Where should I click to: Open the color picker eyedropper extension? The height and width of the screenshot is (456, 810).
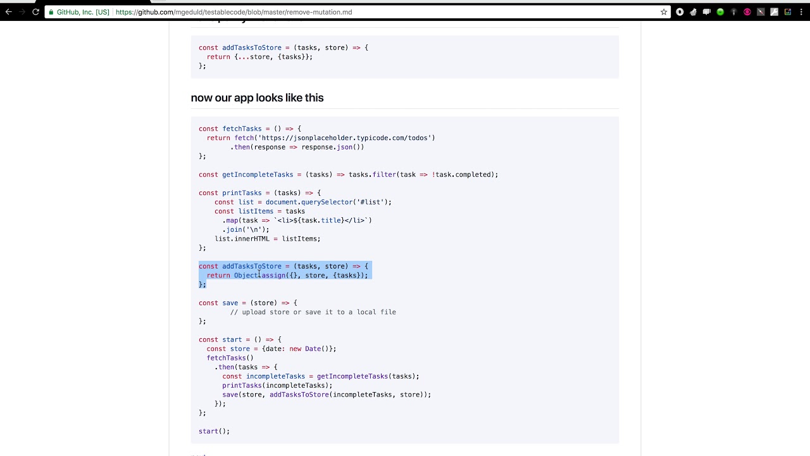pyautogui.click(x=761, y=12)
